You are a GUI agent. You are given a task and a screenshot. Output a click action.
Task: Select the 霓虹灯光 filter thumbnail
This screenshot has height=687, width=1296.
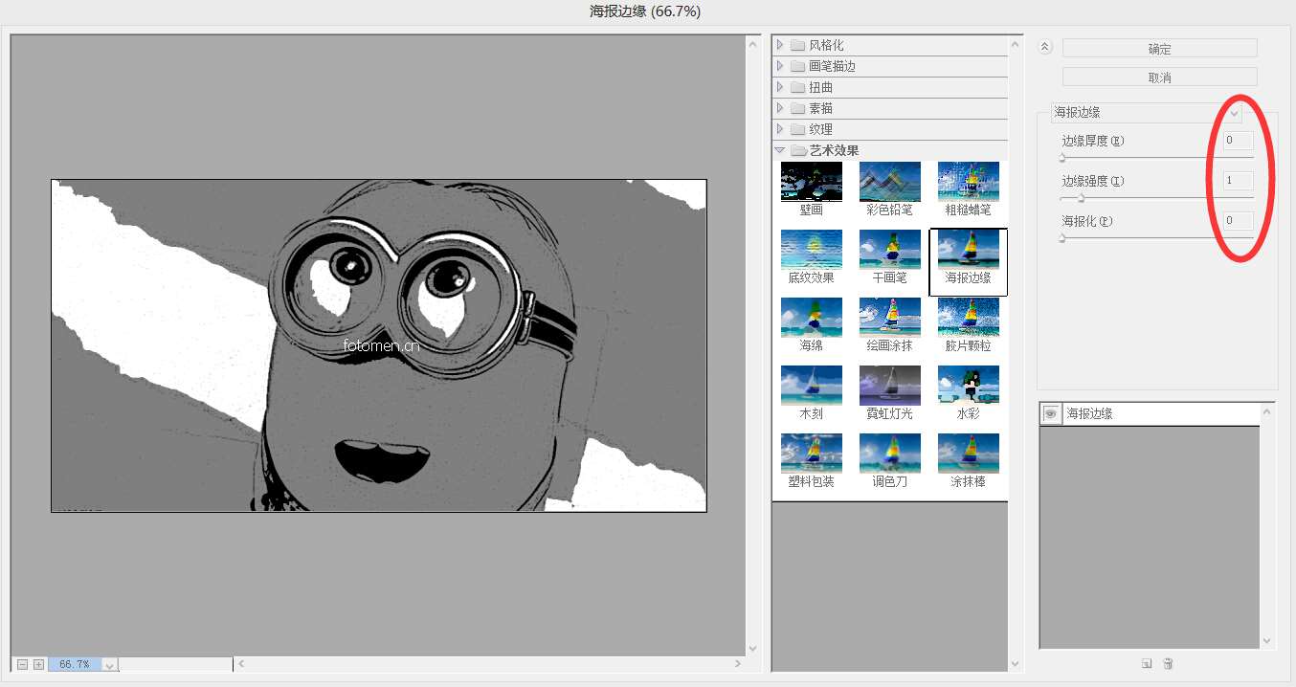pyautogui.click(x=890, y=386)
